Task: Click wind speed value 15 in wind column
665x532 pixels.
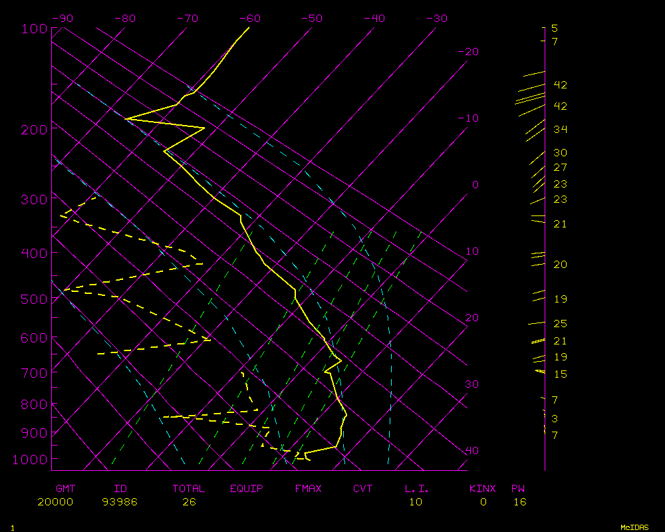Action: [x=560, y=374]
